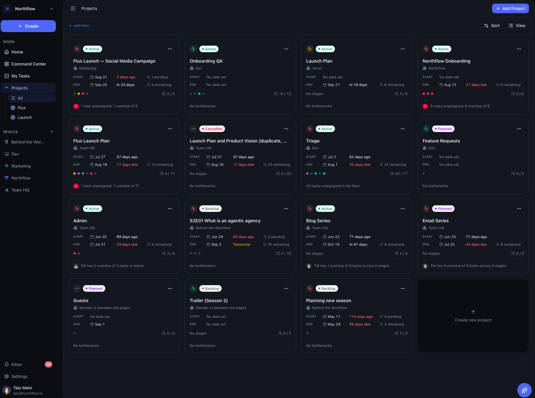
Task: Go to Home in sidebar
Action: [x=28, y=52]
